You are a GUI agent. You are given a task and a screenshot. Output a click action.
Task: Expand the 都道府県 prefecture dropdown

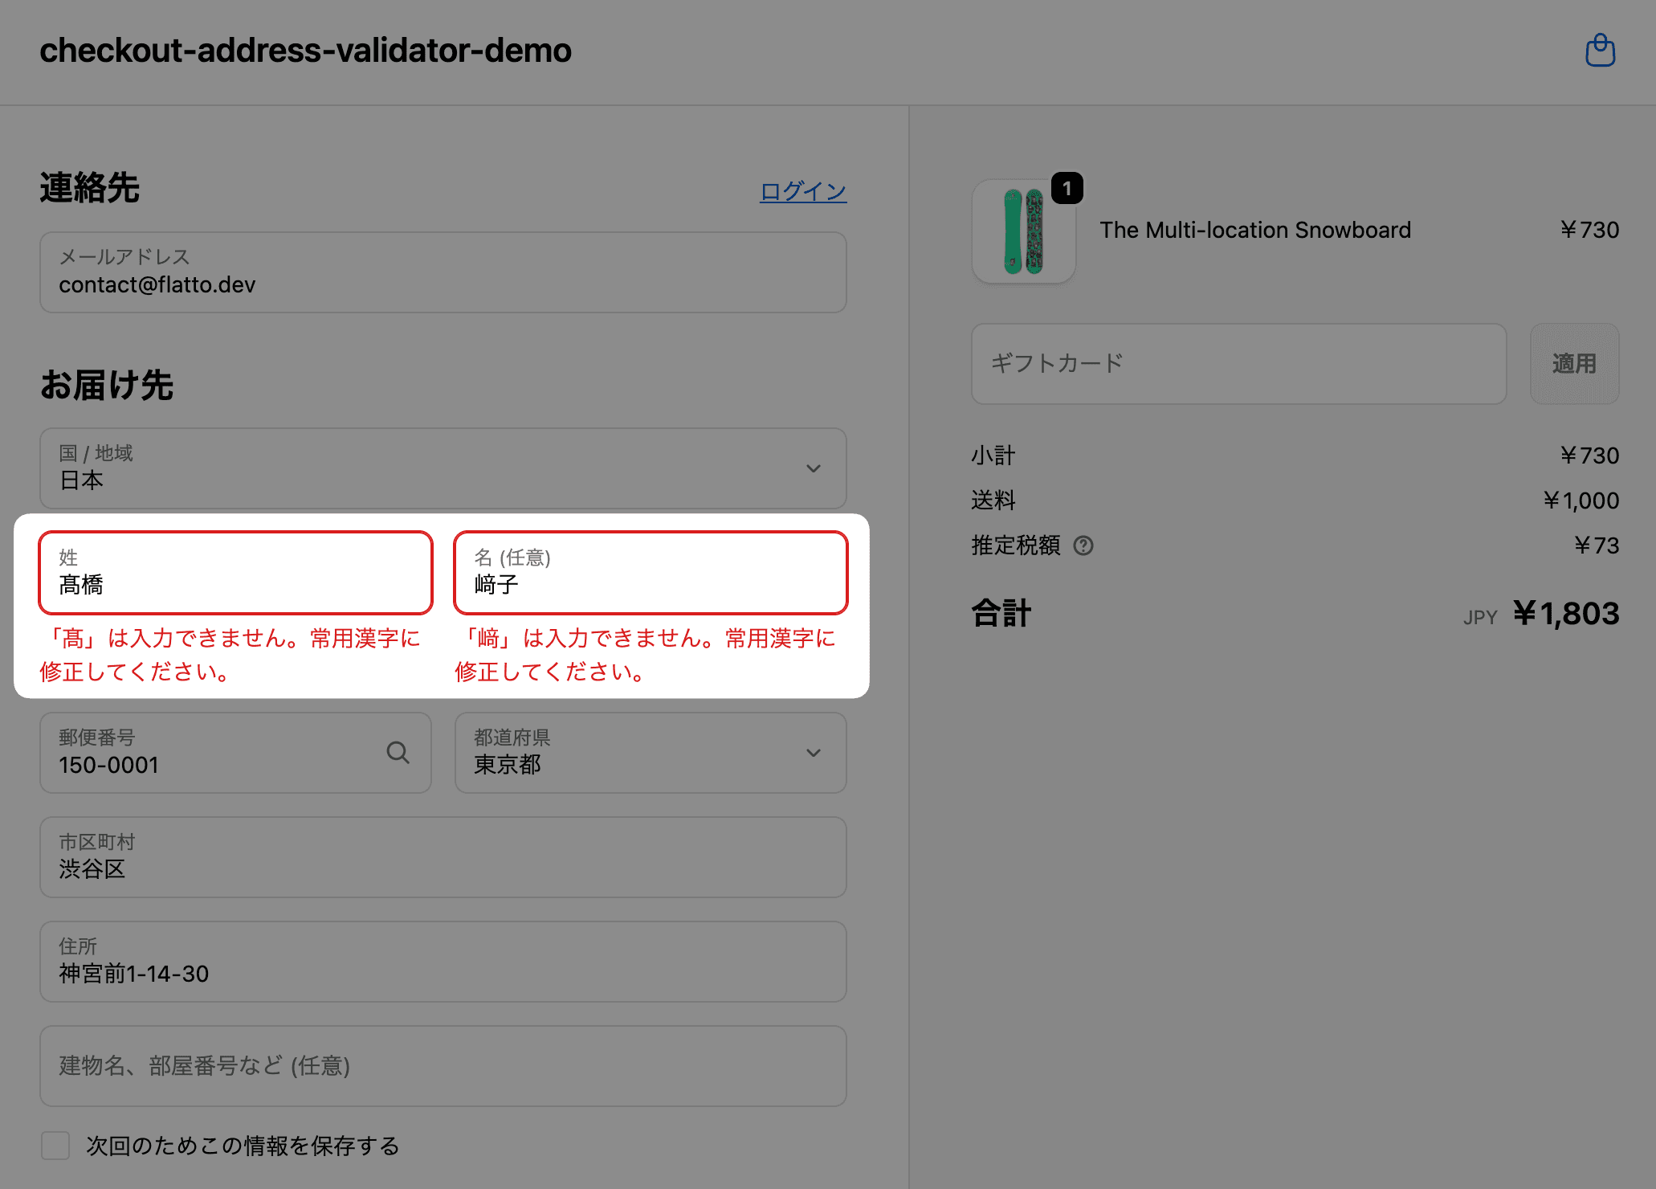650,753
